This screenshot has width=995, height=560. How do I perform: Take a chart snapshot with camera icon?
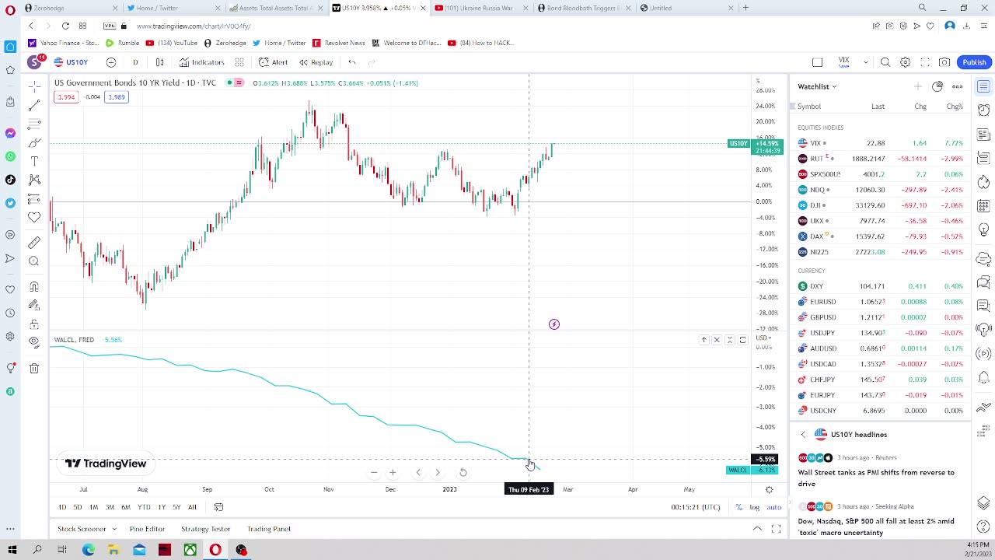click(944, 62)
